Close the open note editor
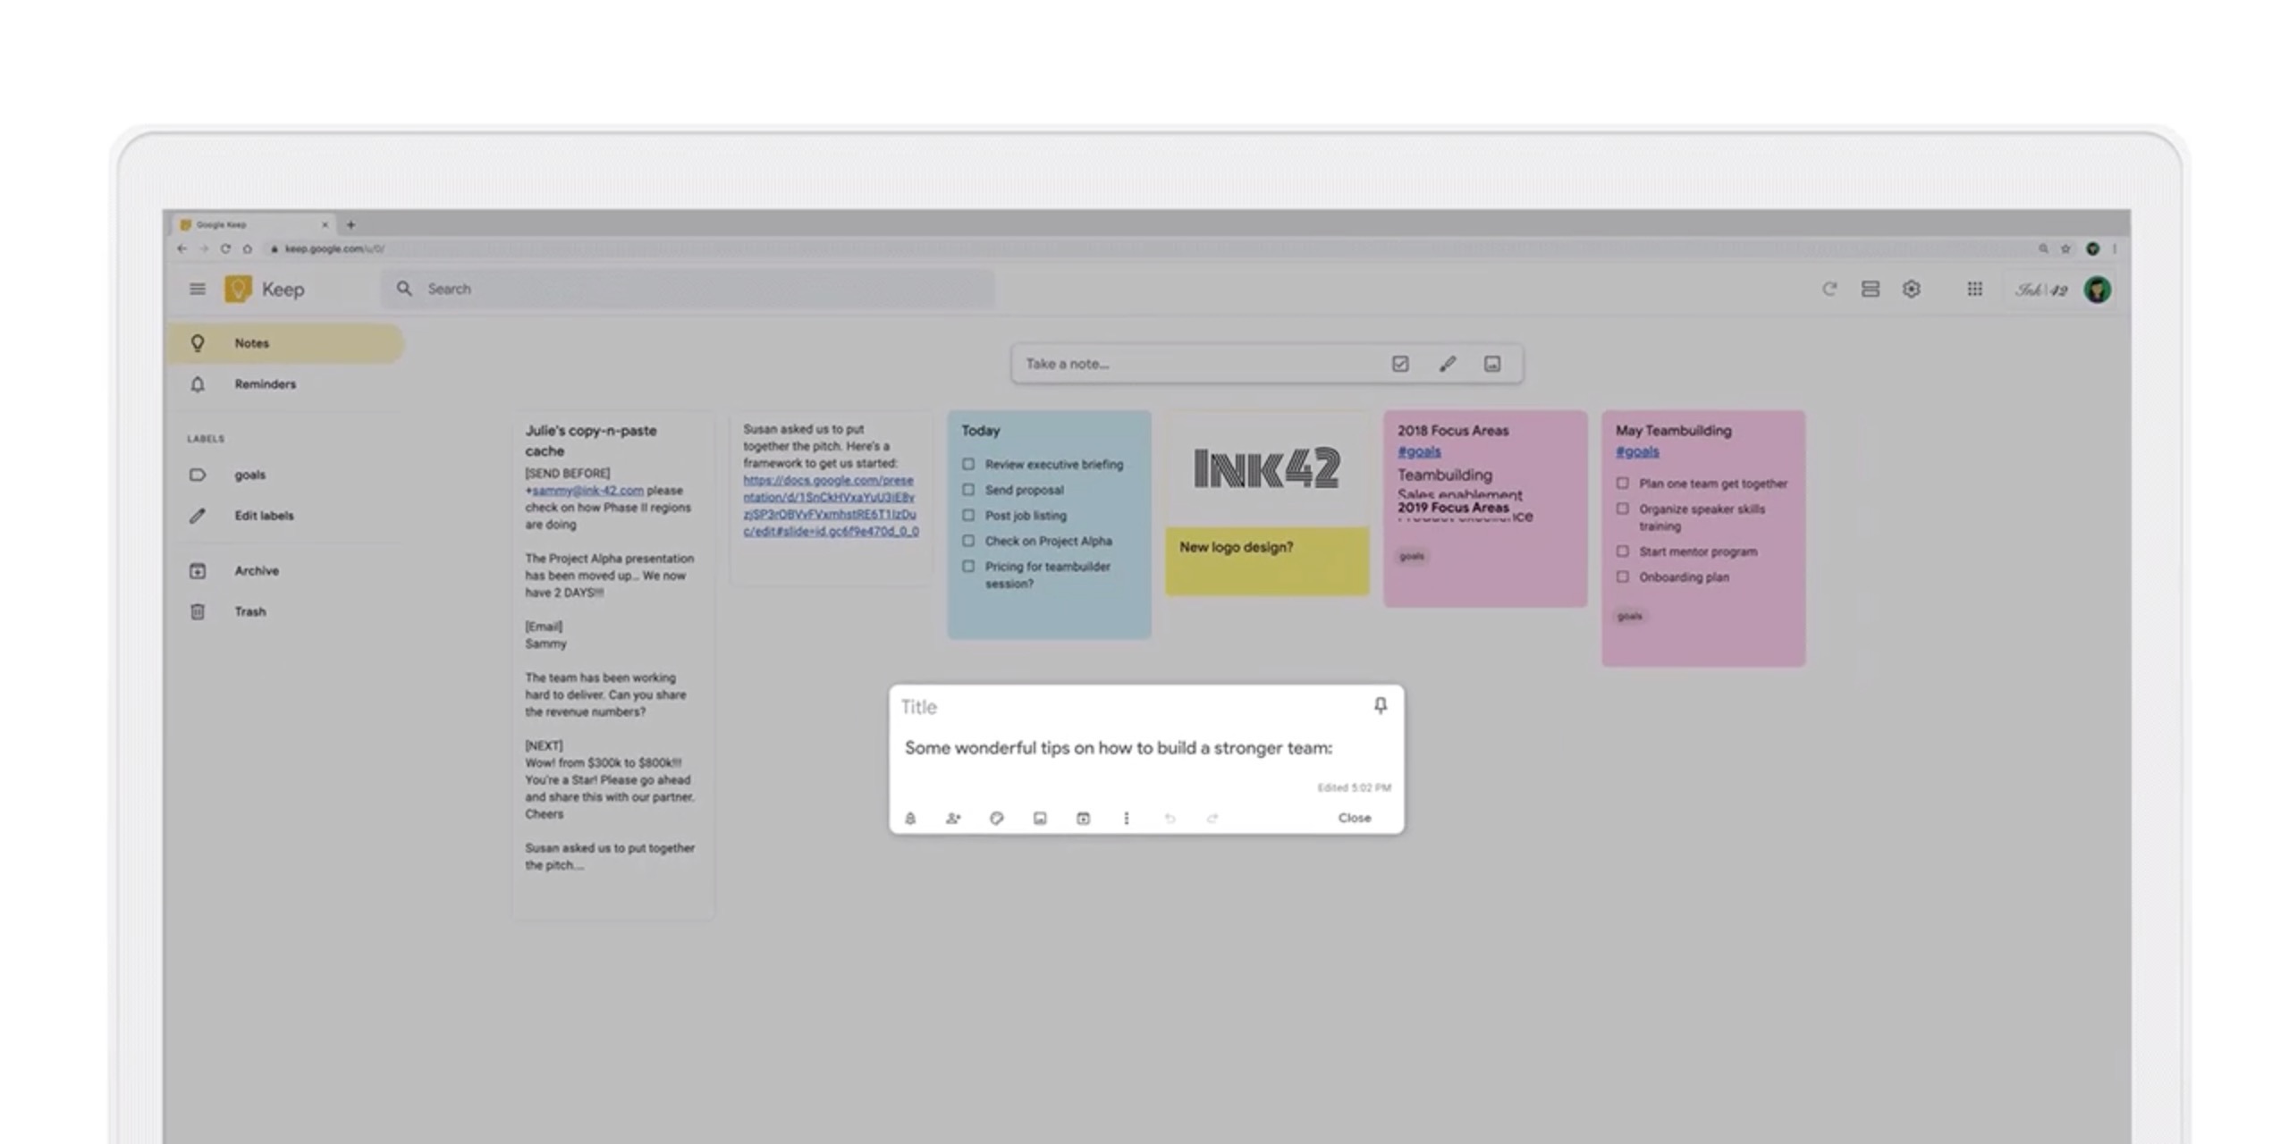Viewport: 2289px width, 1144px height. point(1355,817)
